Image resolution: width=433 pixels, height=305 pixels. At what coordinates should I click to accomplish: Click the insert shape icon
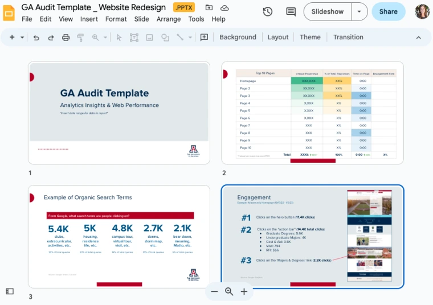[x=165, y=38]
